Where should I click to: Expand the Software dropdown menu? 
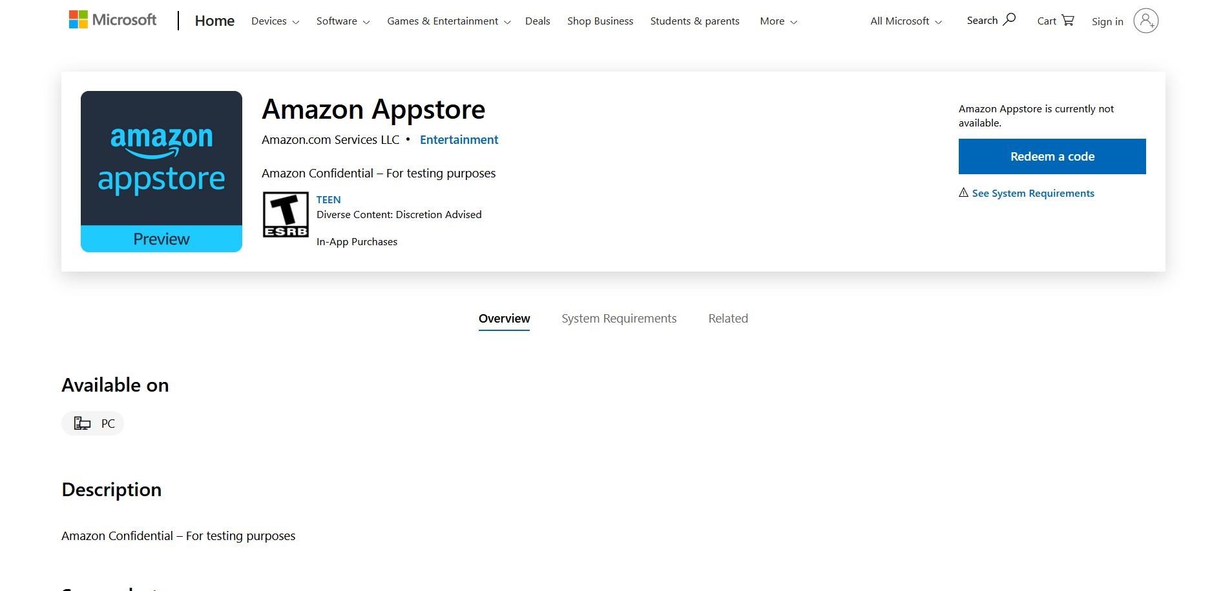343,21
